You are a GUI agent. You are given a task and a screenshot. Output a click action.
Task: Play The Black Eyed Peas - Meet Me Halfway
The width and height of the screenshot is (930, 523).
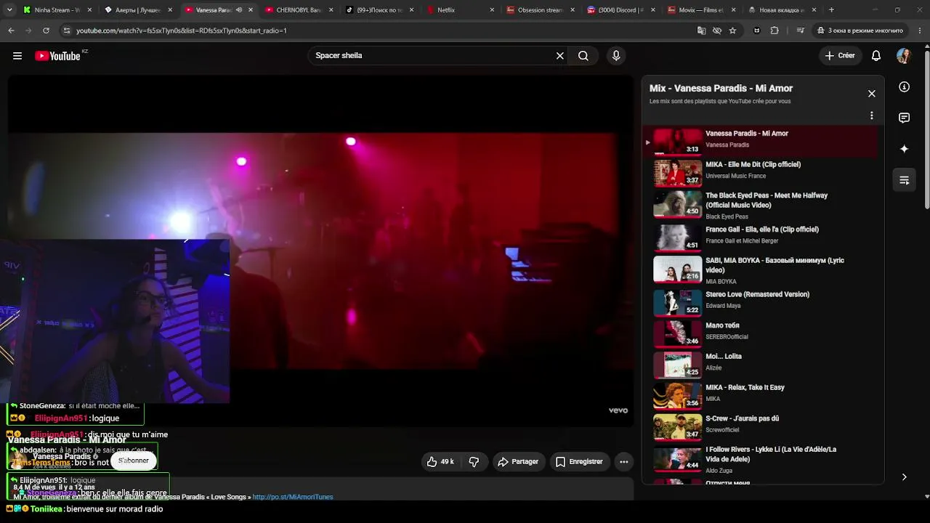click(759, 205)
